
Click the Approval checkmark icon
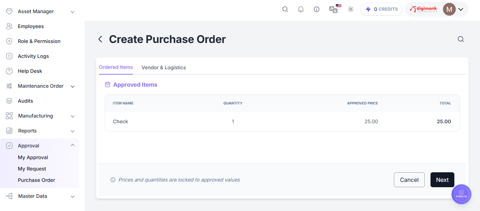click(x=10, y=146)
